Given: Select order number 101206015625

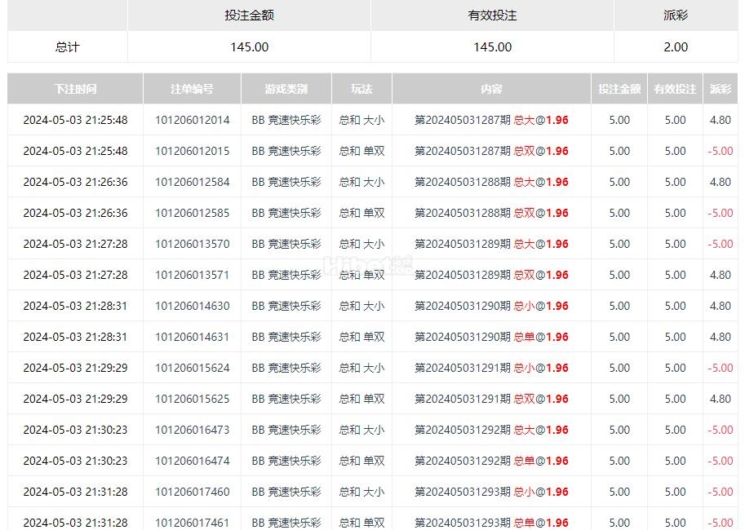Looking at the screenshot, I should (x=192, y=399).
